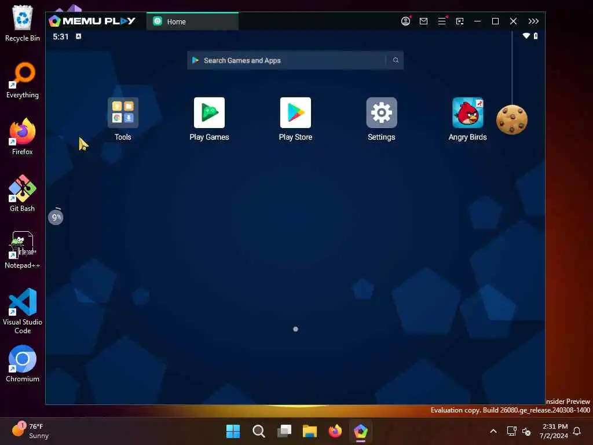
Task: Open Windows taskbar Search
Action: click(259, 431)
